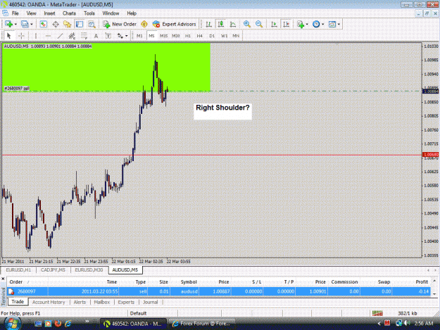Viewport: 440px width, 330px height.
Task: Open the Indicators list icon
Action: tap(301, 24)
